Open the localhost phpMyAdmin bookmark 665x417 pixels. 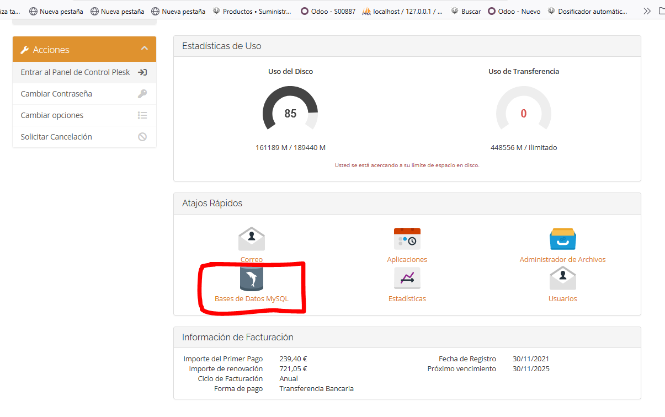(402, 11)
